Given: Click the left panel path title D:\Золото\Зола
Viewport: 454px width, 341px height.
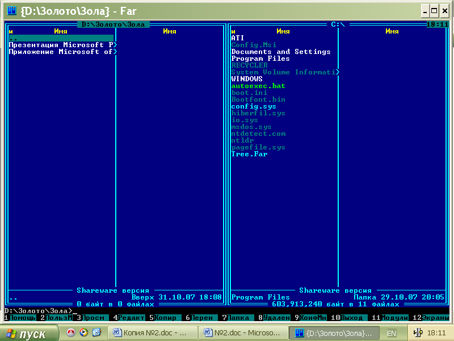Looking at the screenshot, I should (x=113, y=24).
